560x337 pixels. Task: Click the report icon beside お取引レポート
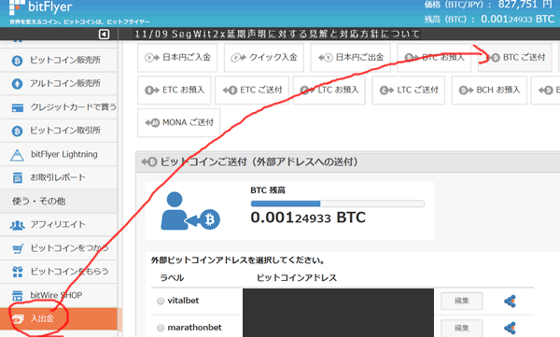pos(18,177)
